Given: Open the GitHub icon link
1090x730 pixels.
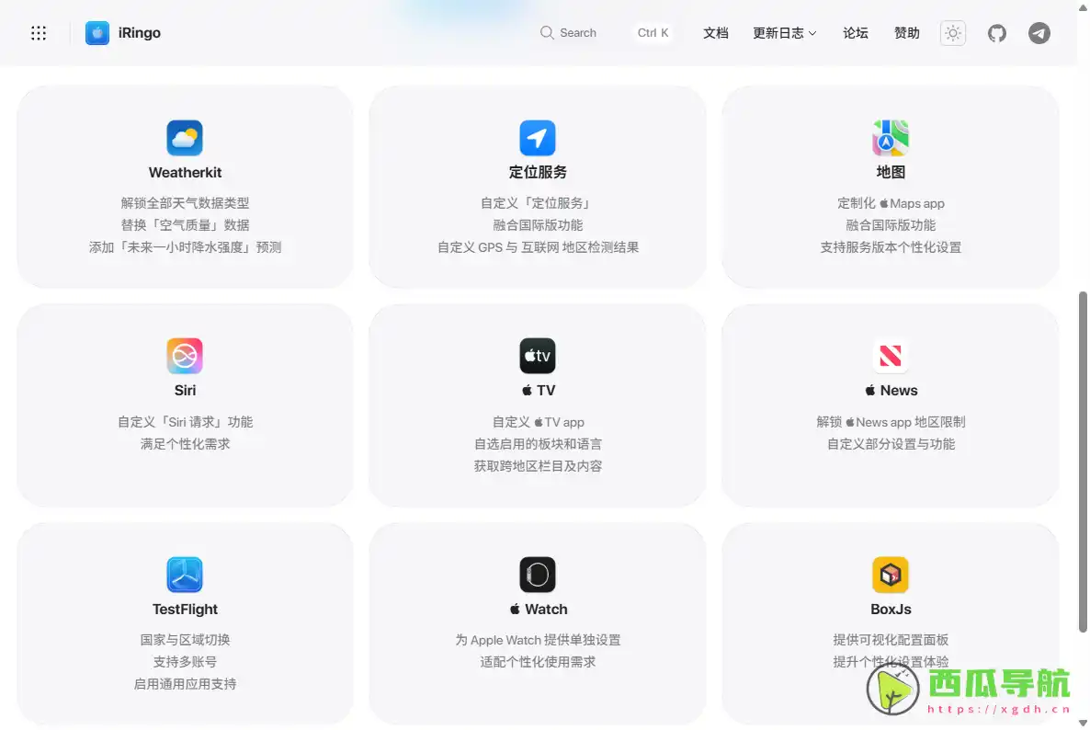Looking at the screenshot, I should [997, 33].
